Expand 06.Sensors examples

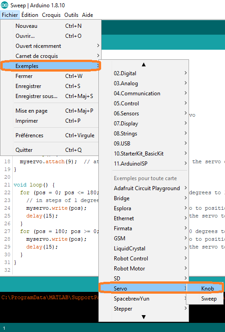click(144, 114)
